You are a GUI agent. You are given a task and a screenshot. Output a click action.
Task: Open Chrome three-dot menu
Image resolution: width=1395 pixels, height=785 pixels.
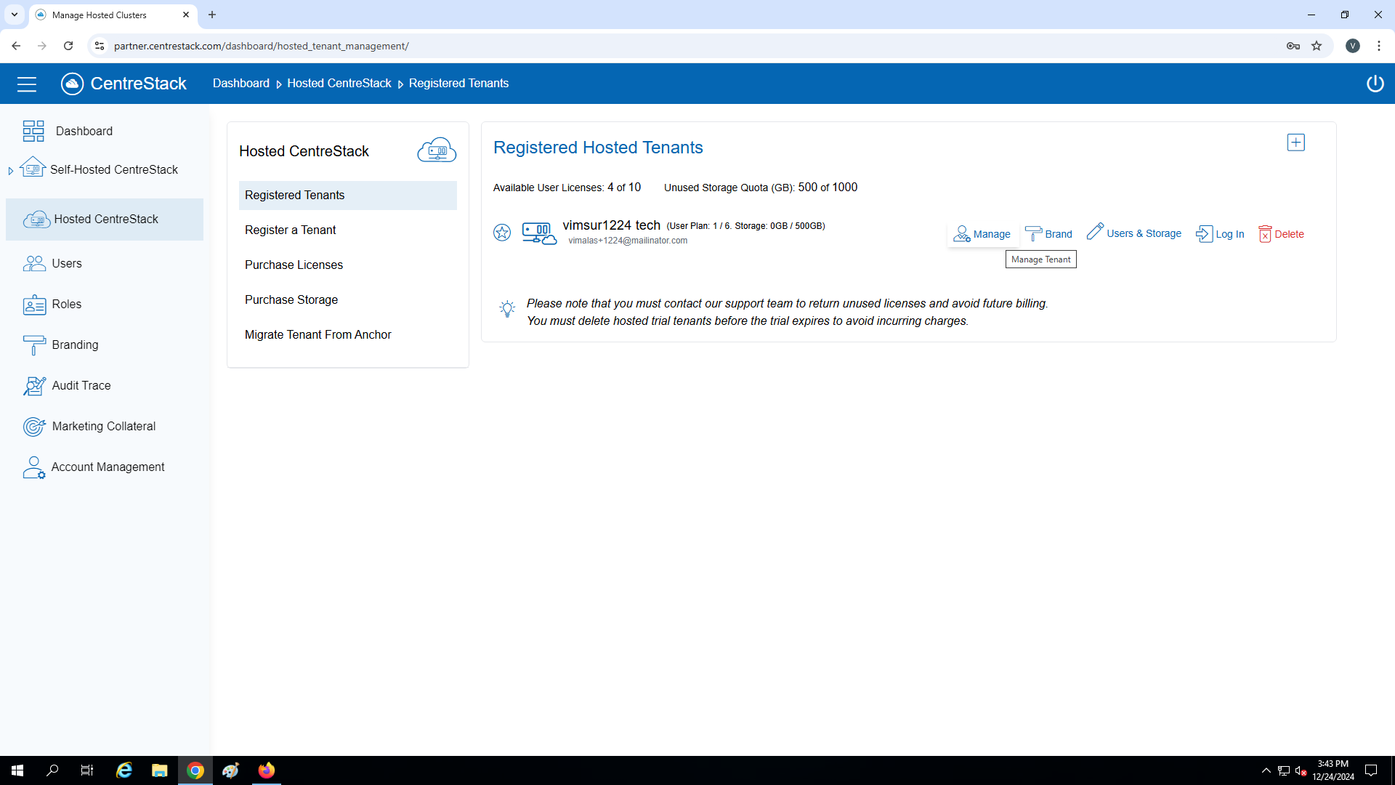pos(1378,46)
